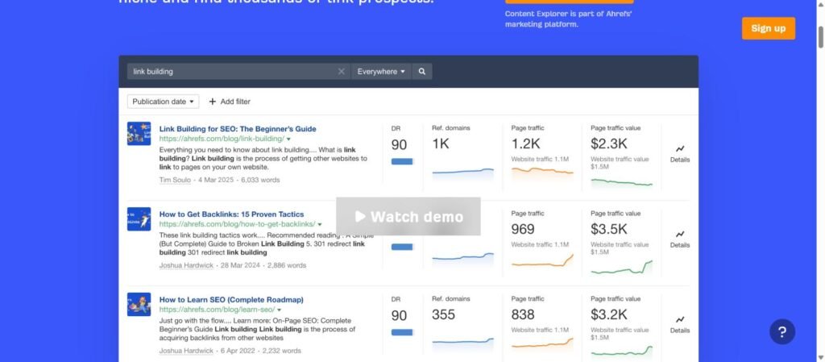Click the $2.3K Page traffic value
Image resolution: width=825 pixels, height=362 pixels.
(x=609, y=144)
